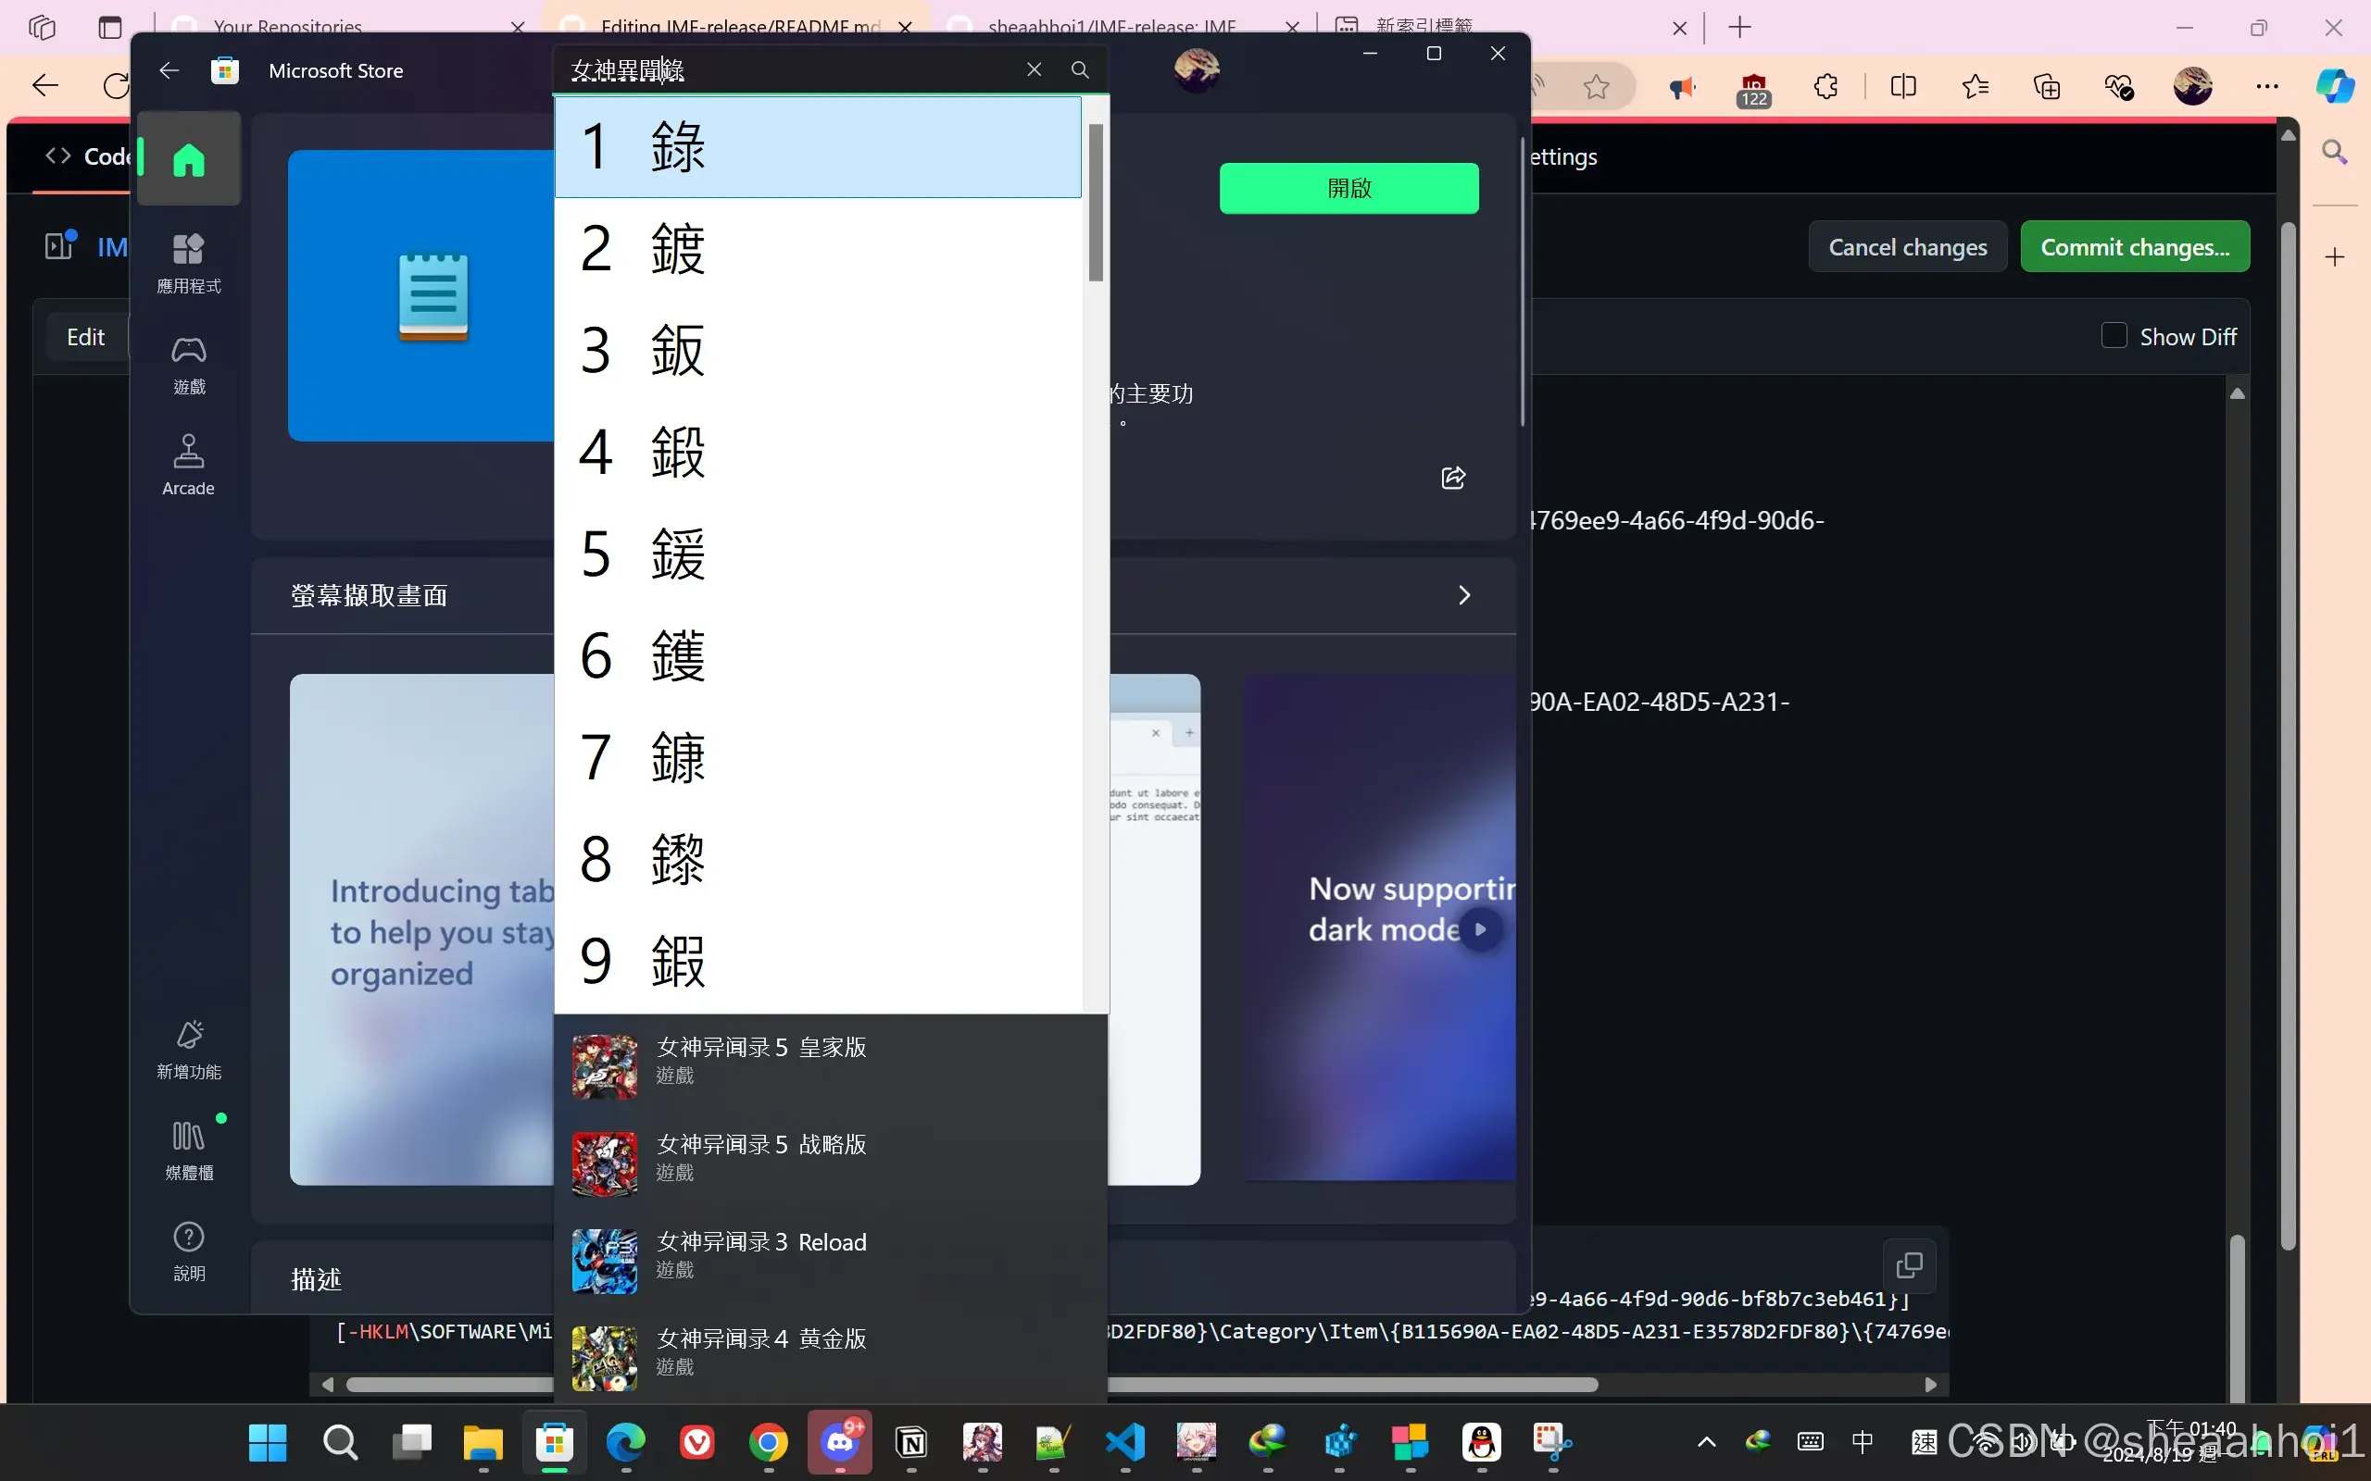Click Commit changes button
This screenshot has height=1481, width=2371.
(2134, 247)
